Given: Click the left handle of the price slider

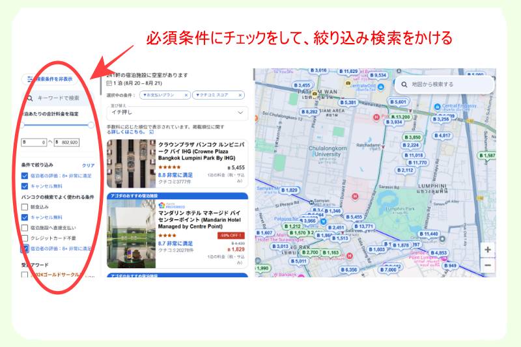Looking at the screenshot, I should point(22,125).
